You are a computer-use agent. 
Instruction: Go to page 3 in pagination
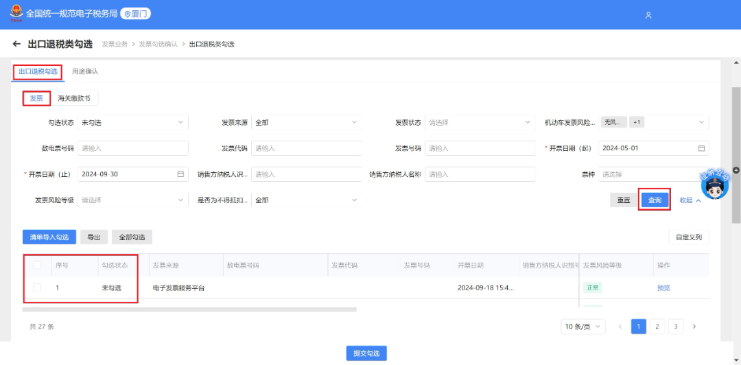click(x=676, y=326)
